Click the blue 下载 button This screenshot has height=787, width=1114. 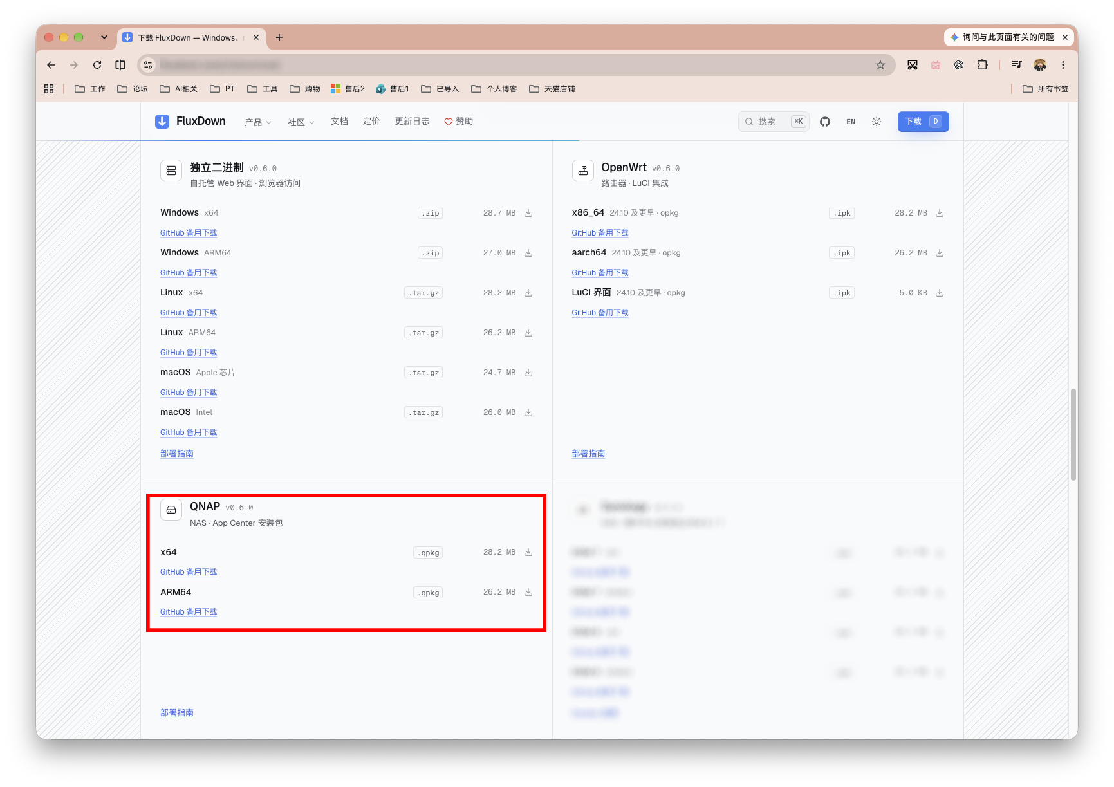(x=923, y=122)
